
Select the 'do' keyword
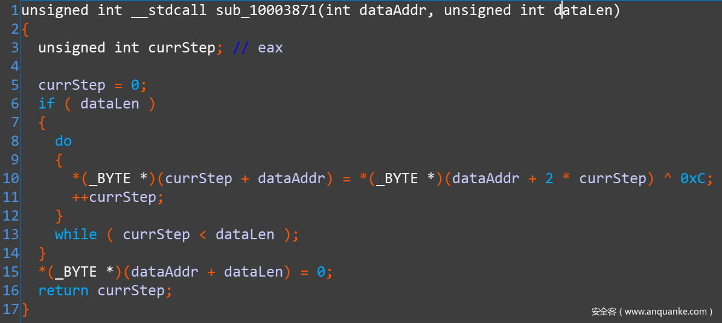pos(63,141)
